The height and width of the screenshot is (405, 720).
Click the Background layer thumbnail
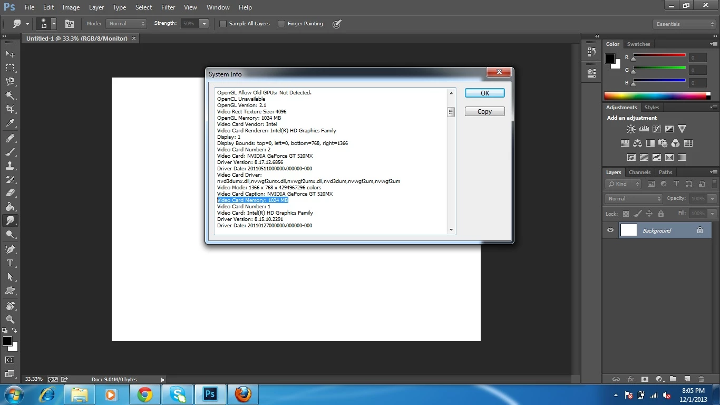tap(629, 230)
